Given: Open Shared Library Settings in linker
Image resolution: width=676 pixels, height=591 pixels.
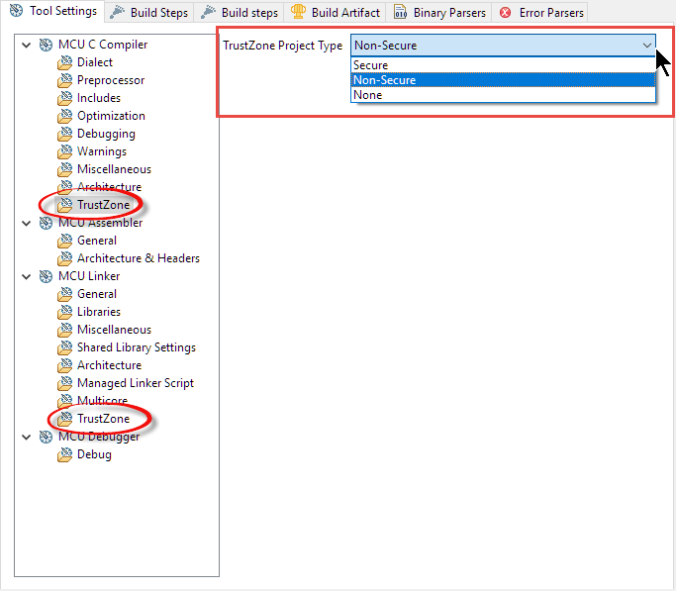Looking at the screenshot, I should click(136, 347).
